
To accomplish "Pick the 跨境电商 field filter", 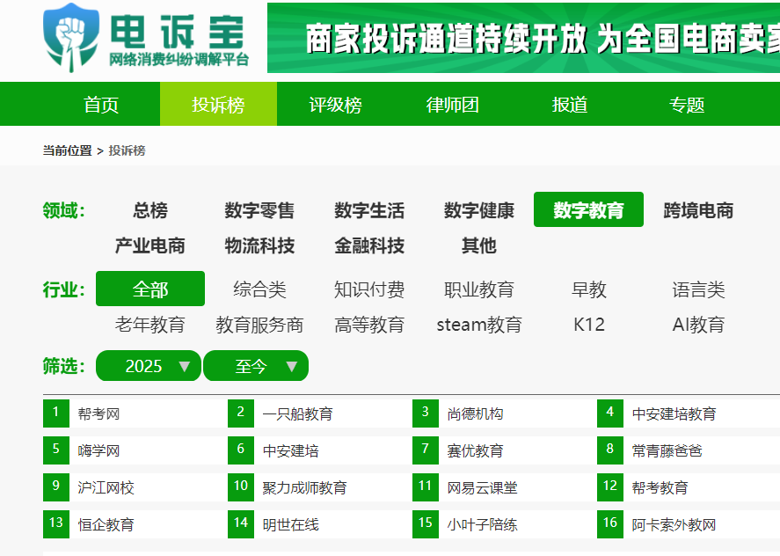I will click(698, 210).
